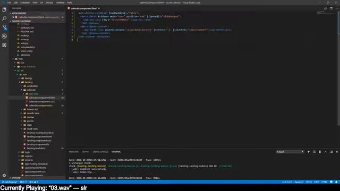
Task: Open landing.component.html in the explorer
Action: [39, 137]
